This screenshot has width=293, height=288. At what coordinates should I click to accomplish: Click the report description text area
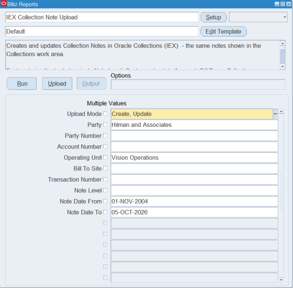(143, 55)
